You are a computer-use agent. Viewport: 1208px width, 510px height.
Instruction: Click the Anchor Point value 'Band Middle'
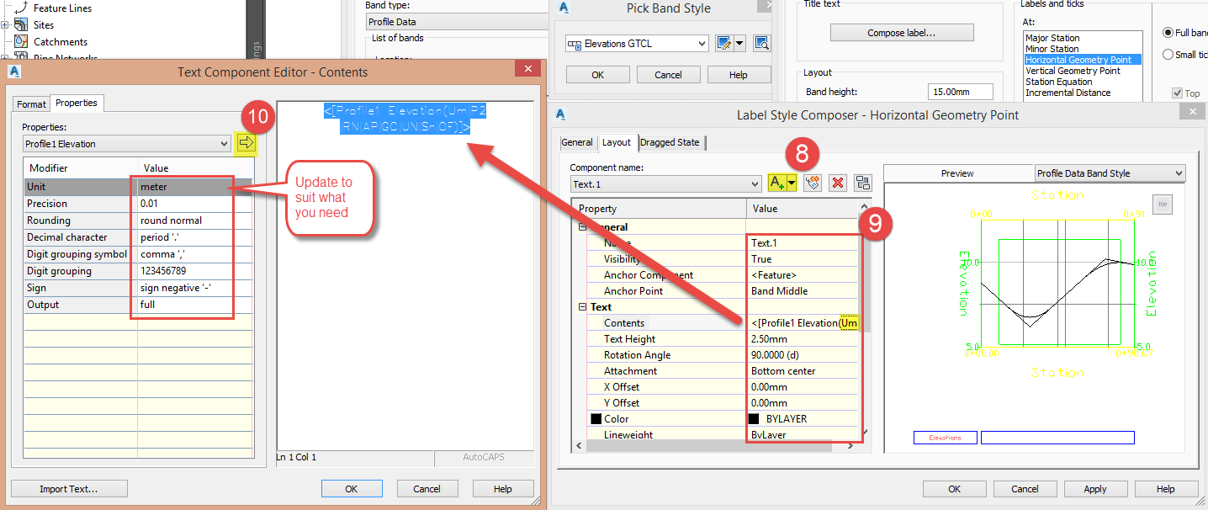click(803, 291)
